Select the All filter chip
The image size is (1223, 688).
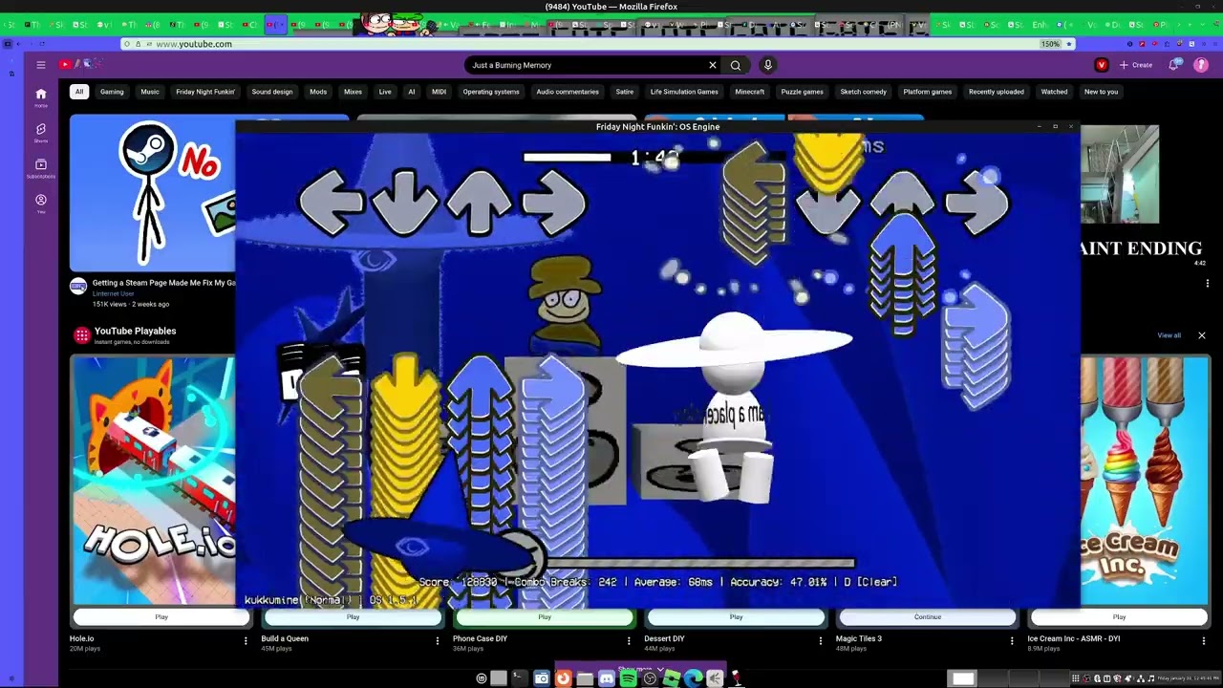(79, 92)
